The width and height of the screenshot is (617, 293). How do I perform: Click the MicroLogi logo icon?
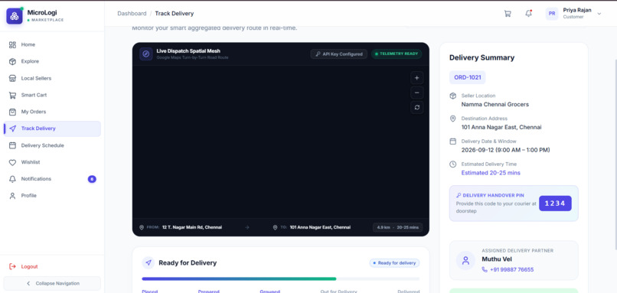point(15,16)
